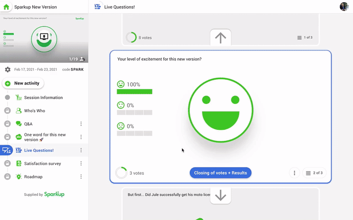The height and width of the screenshot is (220, 353).
Task: Select Session Information activity
Action: (x=43, y=97)
